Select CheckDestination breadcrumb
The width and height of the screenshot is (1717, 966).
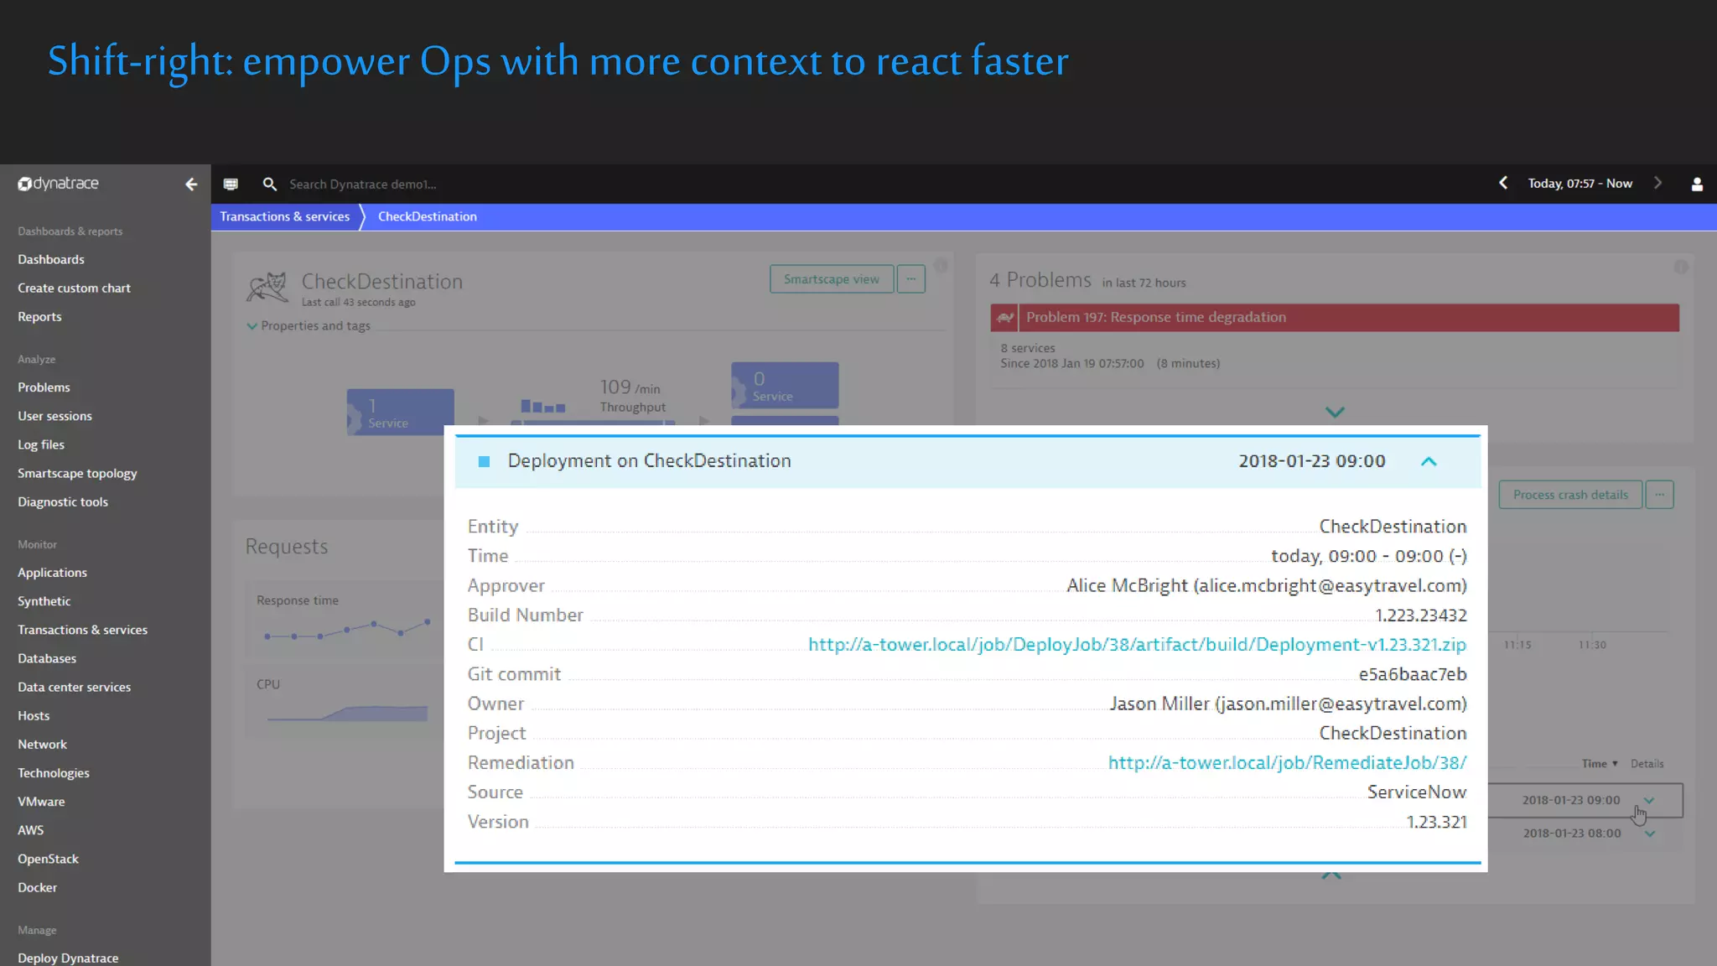click(428, 216)
